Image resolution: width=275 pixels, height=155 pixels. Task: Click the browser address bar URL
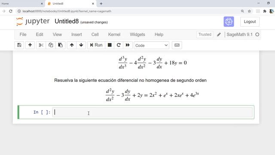tap(67, 11)
